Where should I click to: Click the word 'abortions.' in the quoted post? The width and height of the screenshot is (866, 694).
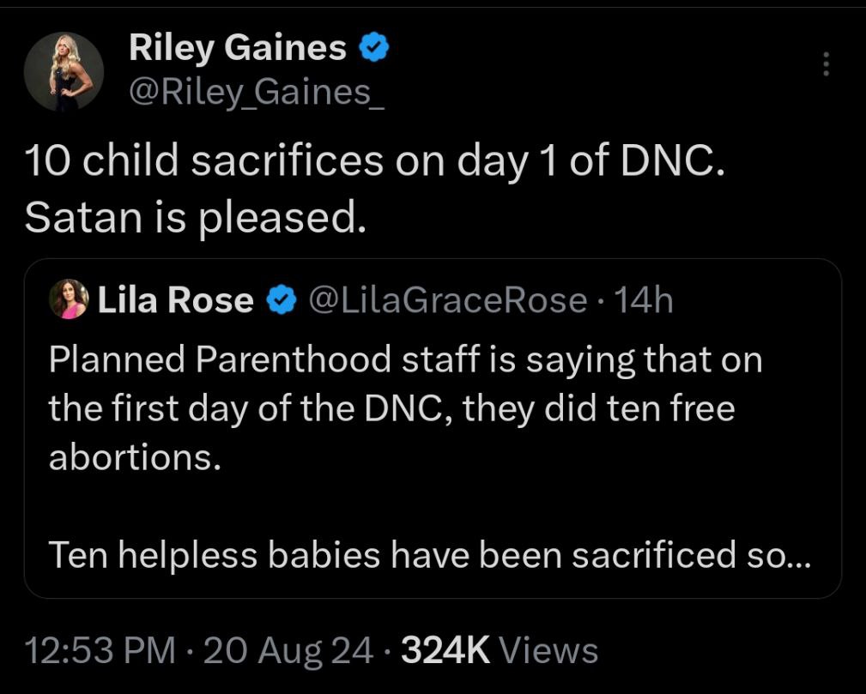tap(136, 457)
